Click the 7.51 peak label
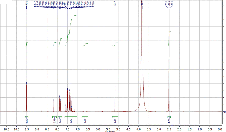This screenshot has height=132, width=226. (65, 3)
